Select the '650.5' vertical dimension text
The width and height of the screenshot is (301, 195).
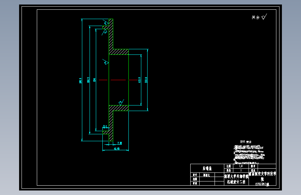pos(88,80)
